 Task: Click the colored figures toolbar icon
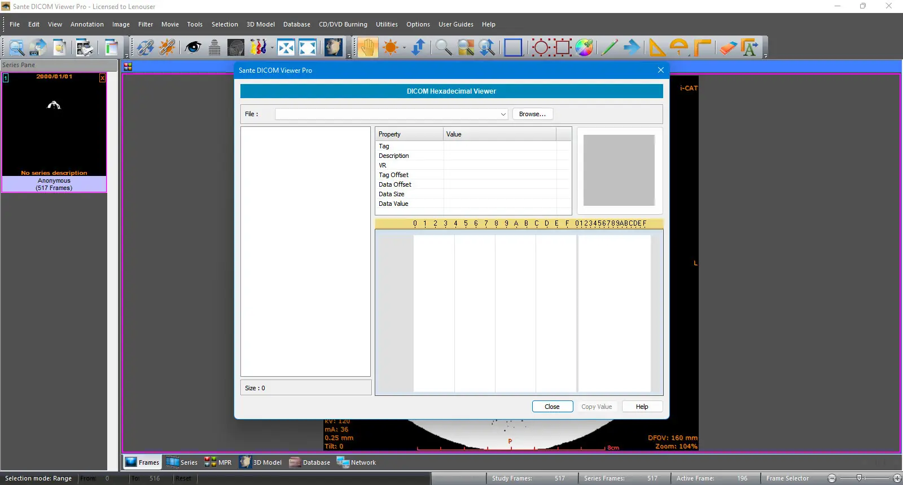(258, 47)
